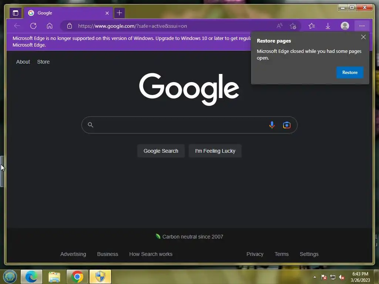This screenshot has width=379, height=284.
Task: Close the Google tab
Action: click(107, 13)
